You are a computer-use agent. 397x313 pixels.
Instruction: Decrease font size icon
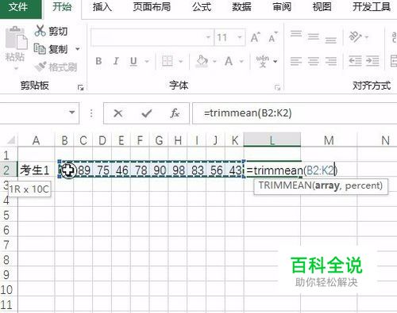coord(273,37)
